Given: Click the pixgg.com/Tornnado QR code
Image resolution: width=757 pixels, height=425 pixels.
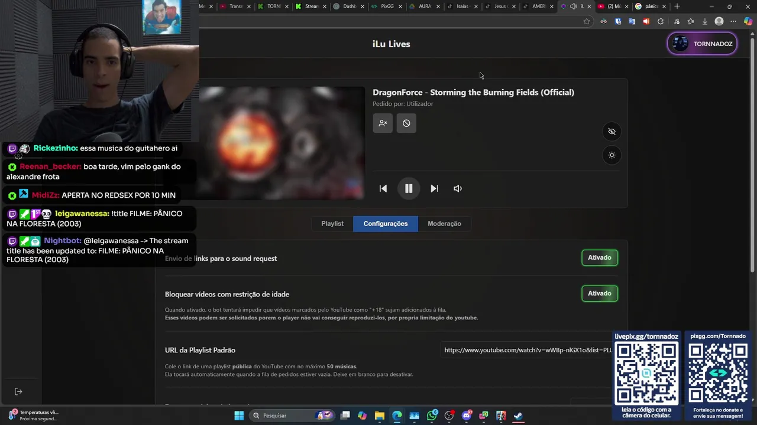Looking at the screenshot, I should point(718,373).
